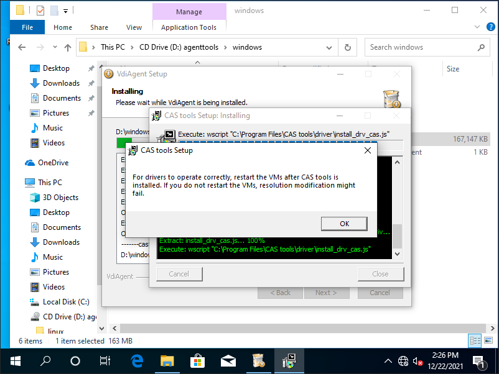Select CD Drive (D:) in navigation pane
The height and width of the screenshot is (374, 499).
[x=70, y=316]
